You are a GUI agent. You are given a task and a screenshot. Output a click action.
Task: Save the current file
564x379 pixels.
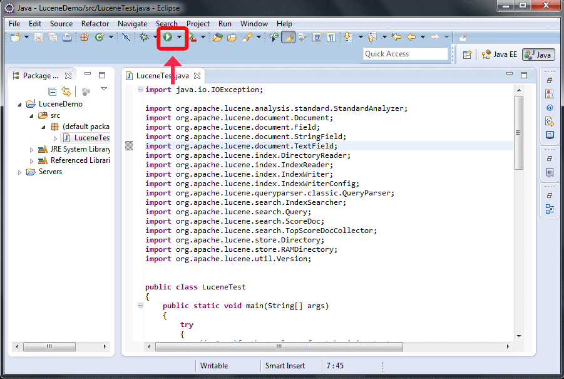pyautogui.click(x=38, y=38)
